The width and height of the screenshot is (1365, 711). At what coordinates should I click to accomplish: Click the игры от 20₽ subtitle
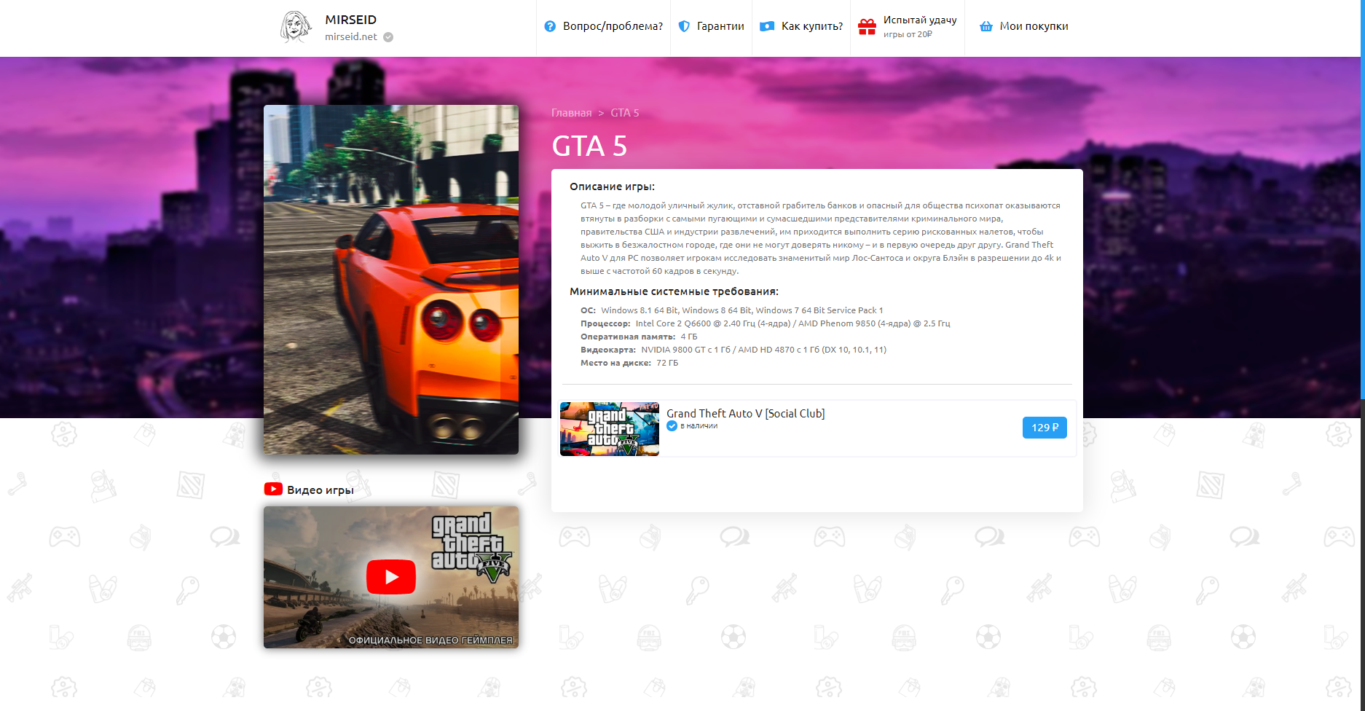point(908,34)
